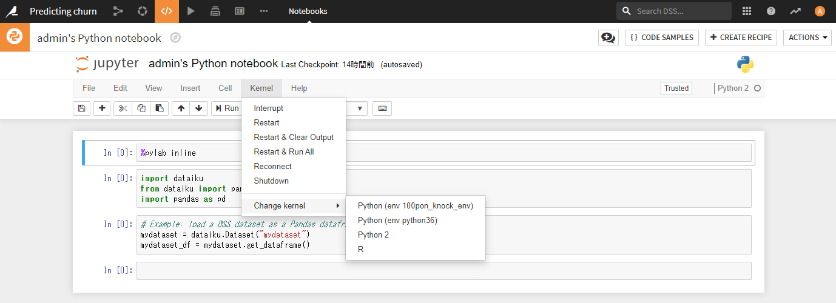Open the help question mark icon
836x303 pixels.
click(771, 11)
